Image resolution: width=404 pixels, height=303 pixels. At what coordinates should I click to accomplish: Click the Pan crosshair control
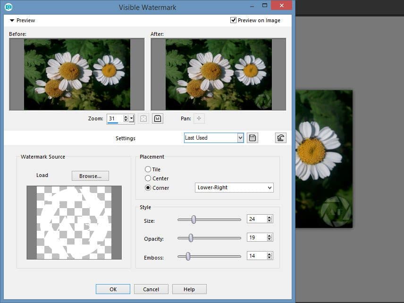(x=199, y=118)
